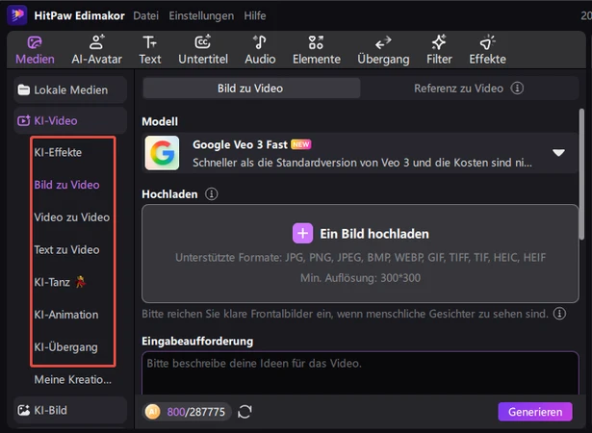Open the Text tool
The height and width of the screenshot is (433, 592).
click(150, 49)
